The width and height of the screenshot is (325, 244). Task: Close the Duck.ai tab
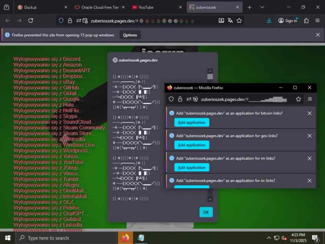(66, 7)
